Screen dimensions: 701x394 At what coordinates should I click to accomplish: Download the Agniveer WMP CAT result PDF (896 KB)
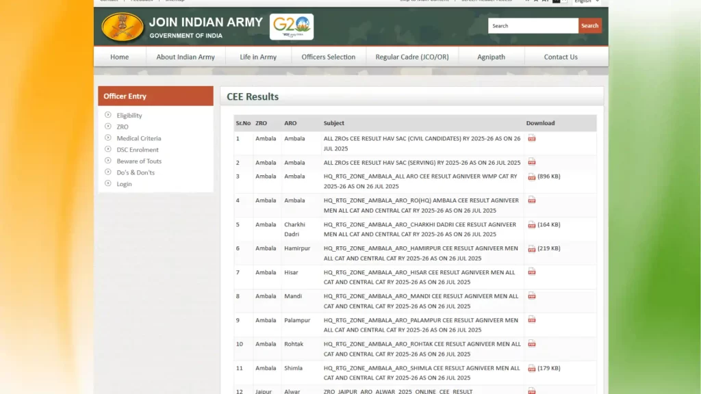click(532, 176)
